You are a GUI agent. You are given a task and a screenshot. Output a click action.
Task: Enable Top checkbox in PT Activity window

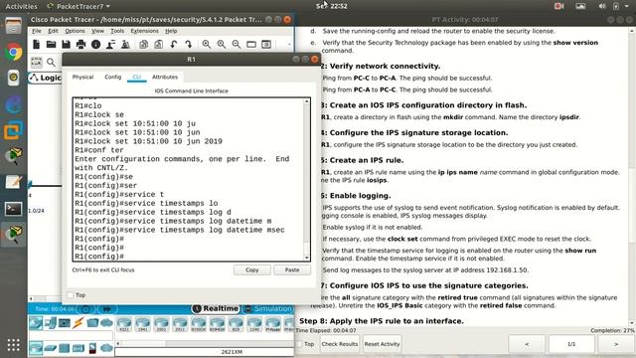299,344
